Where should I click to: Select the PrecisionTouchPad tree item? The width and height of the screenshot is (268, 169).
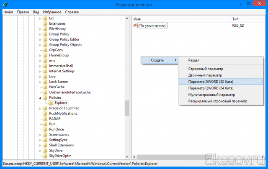point(64,108)
